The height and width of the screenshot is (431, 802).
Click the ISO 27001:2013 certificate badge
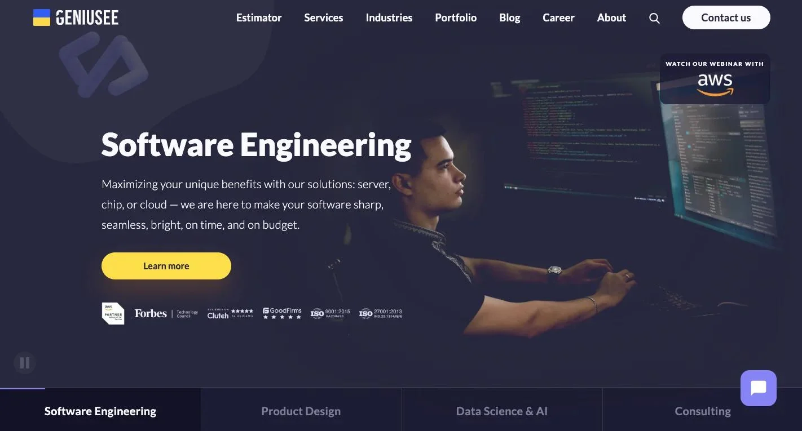(381, 313)
